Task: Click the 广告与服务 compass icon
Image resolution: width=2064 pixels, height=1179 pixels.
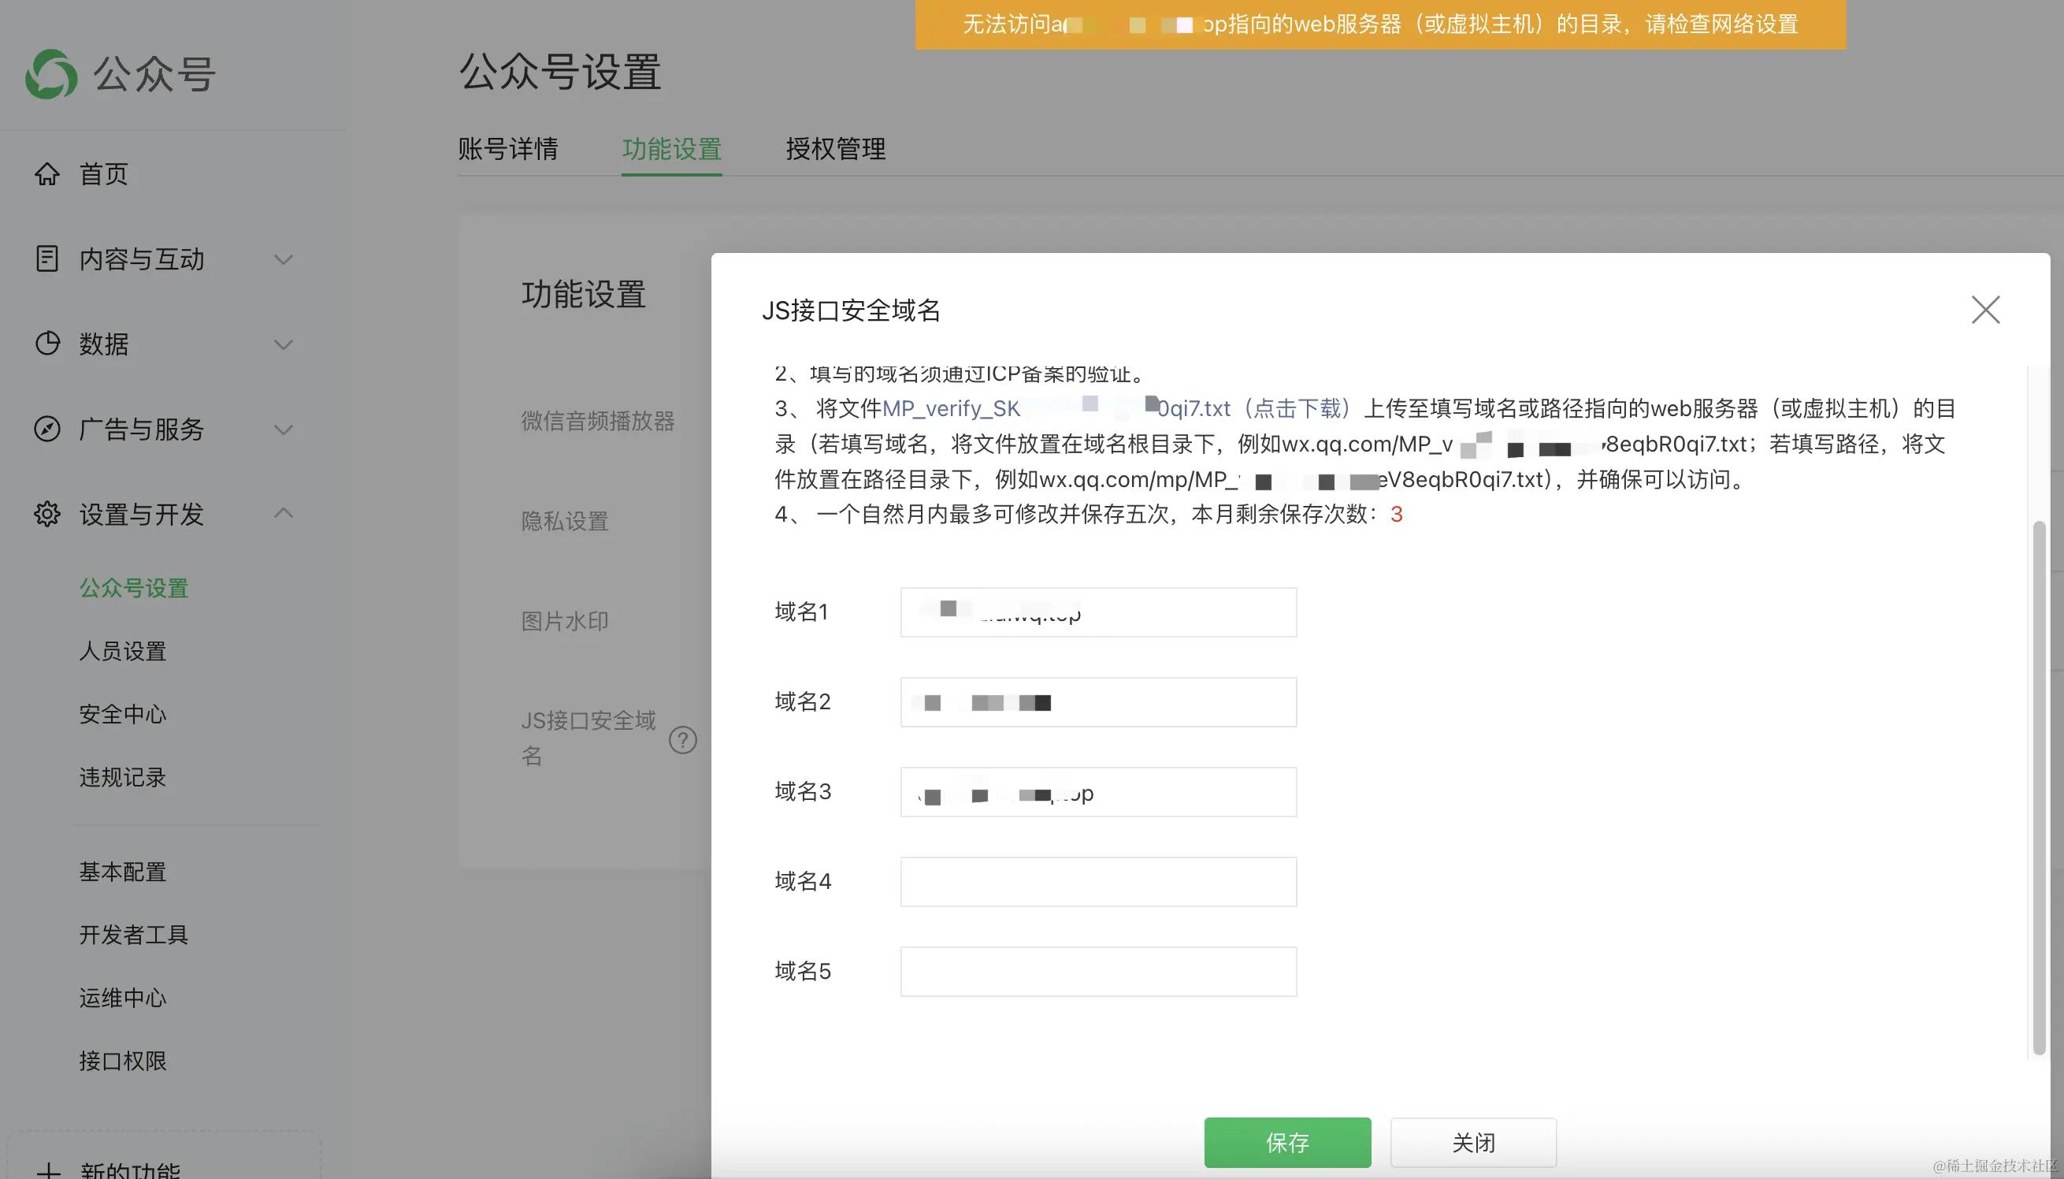Action: click(x=47, y=430)
